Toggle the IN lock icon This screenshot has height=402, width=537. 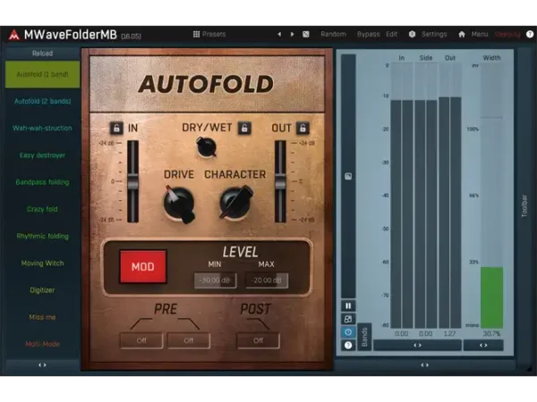[116, 128]
